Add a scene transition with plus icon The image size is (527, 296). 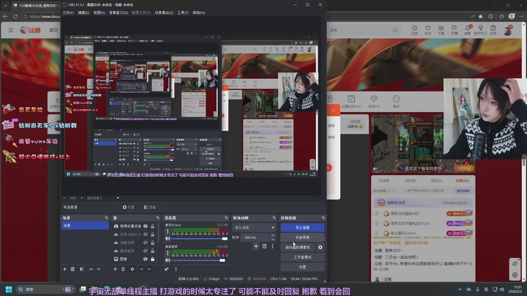click(x=256, y=246)
